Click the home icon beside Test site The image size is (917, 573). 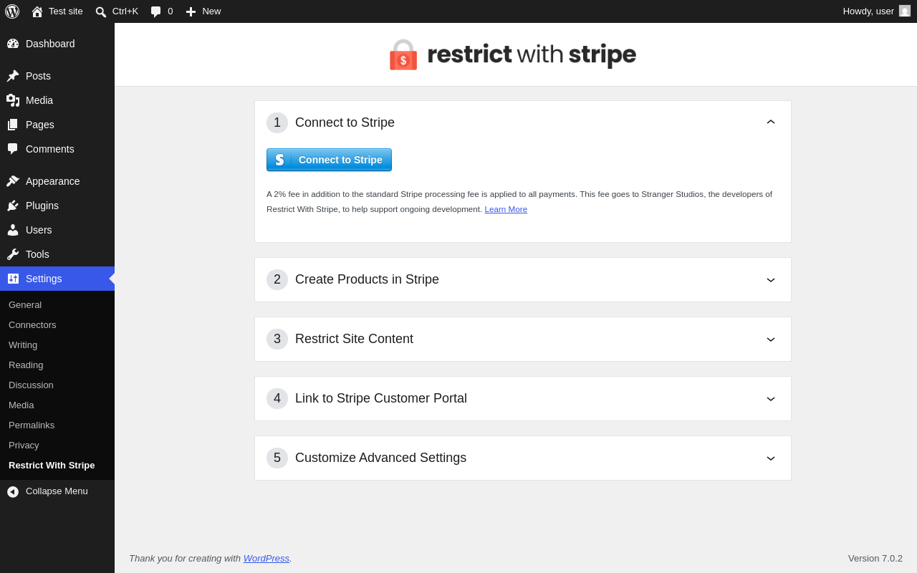pyautogui.click(x=37, y=11)
